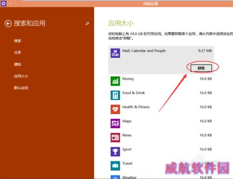Select the Health & Fitness app icon

pyautogui.click(x=115, y=109)
